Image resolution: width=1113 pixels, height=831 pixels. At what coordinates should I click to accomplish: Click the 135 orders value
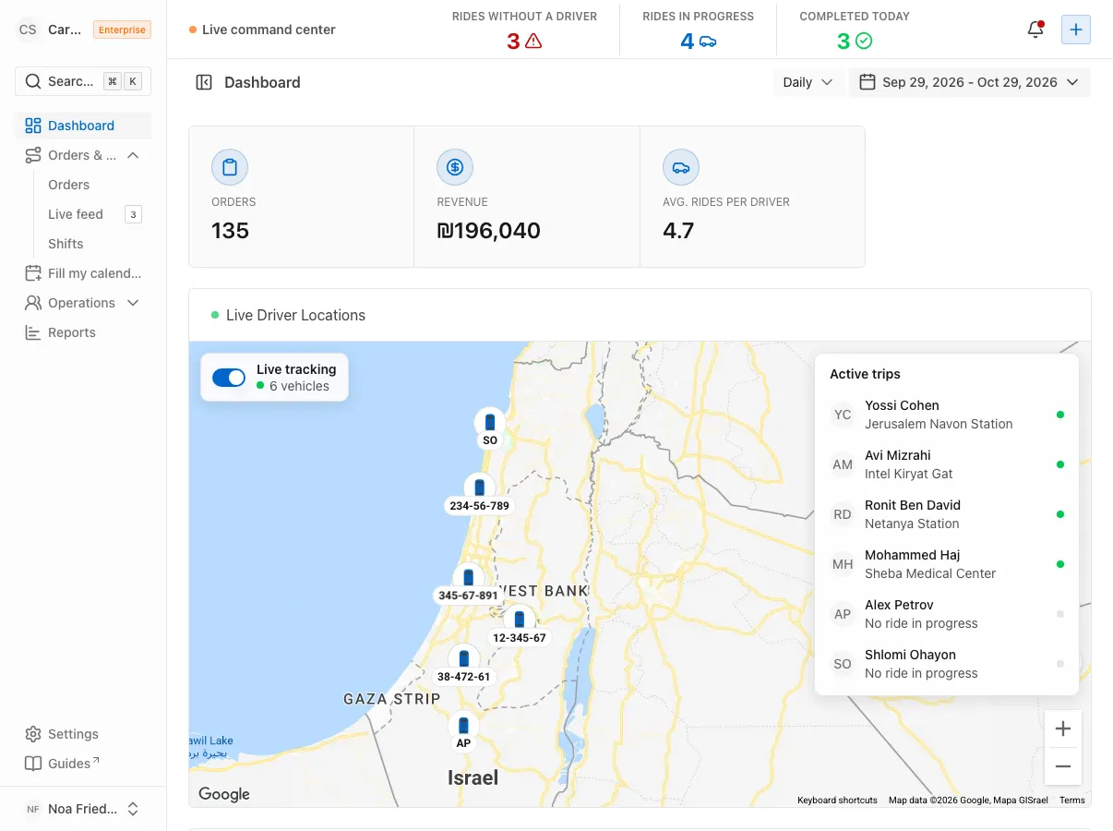231,231
